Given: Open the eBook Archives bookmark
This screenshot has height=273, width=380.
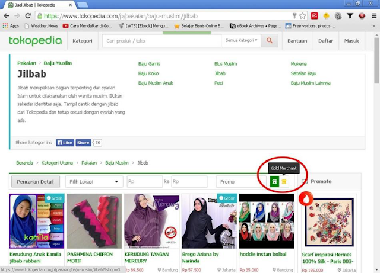Looking at the screenshot, I should coord(255,26).
